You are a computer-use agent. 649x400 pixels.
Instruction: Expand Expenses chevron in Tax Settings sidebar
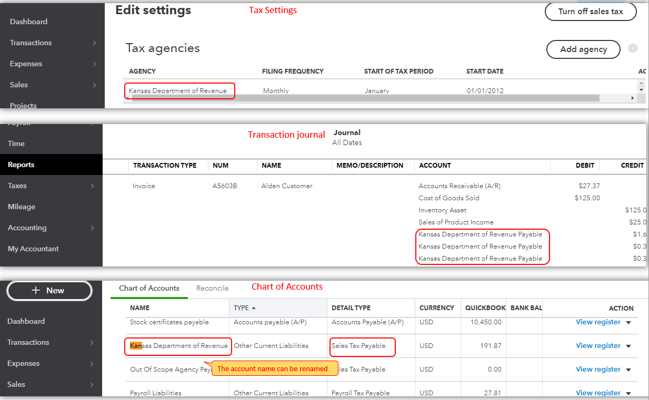coord(94,64)
